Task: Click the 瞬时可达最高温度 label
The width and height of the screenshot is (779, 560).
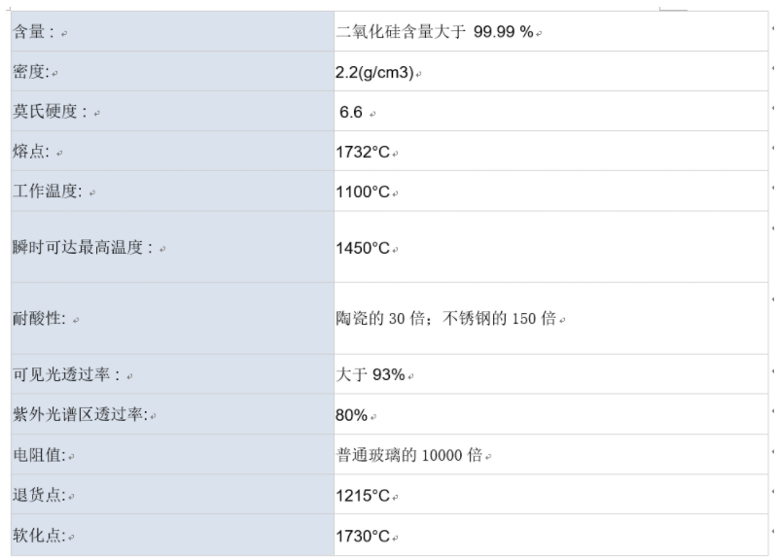Action: pos(83,247)
